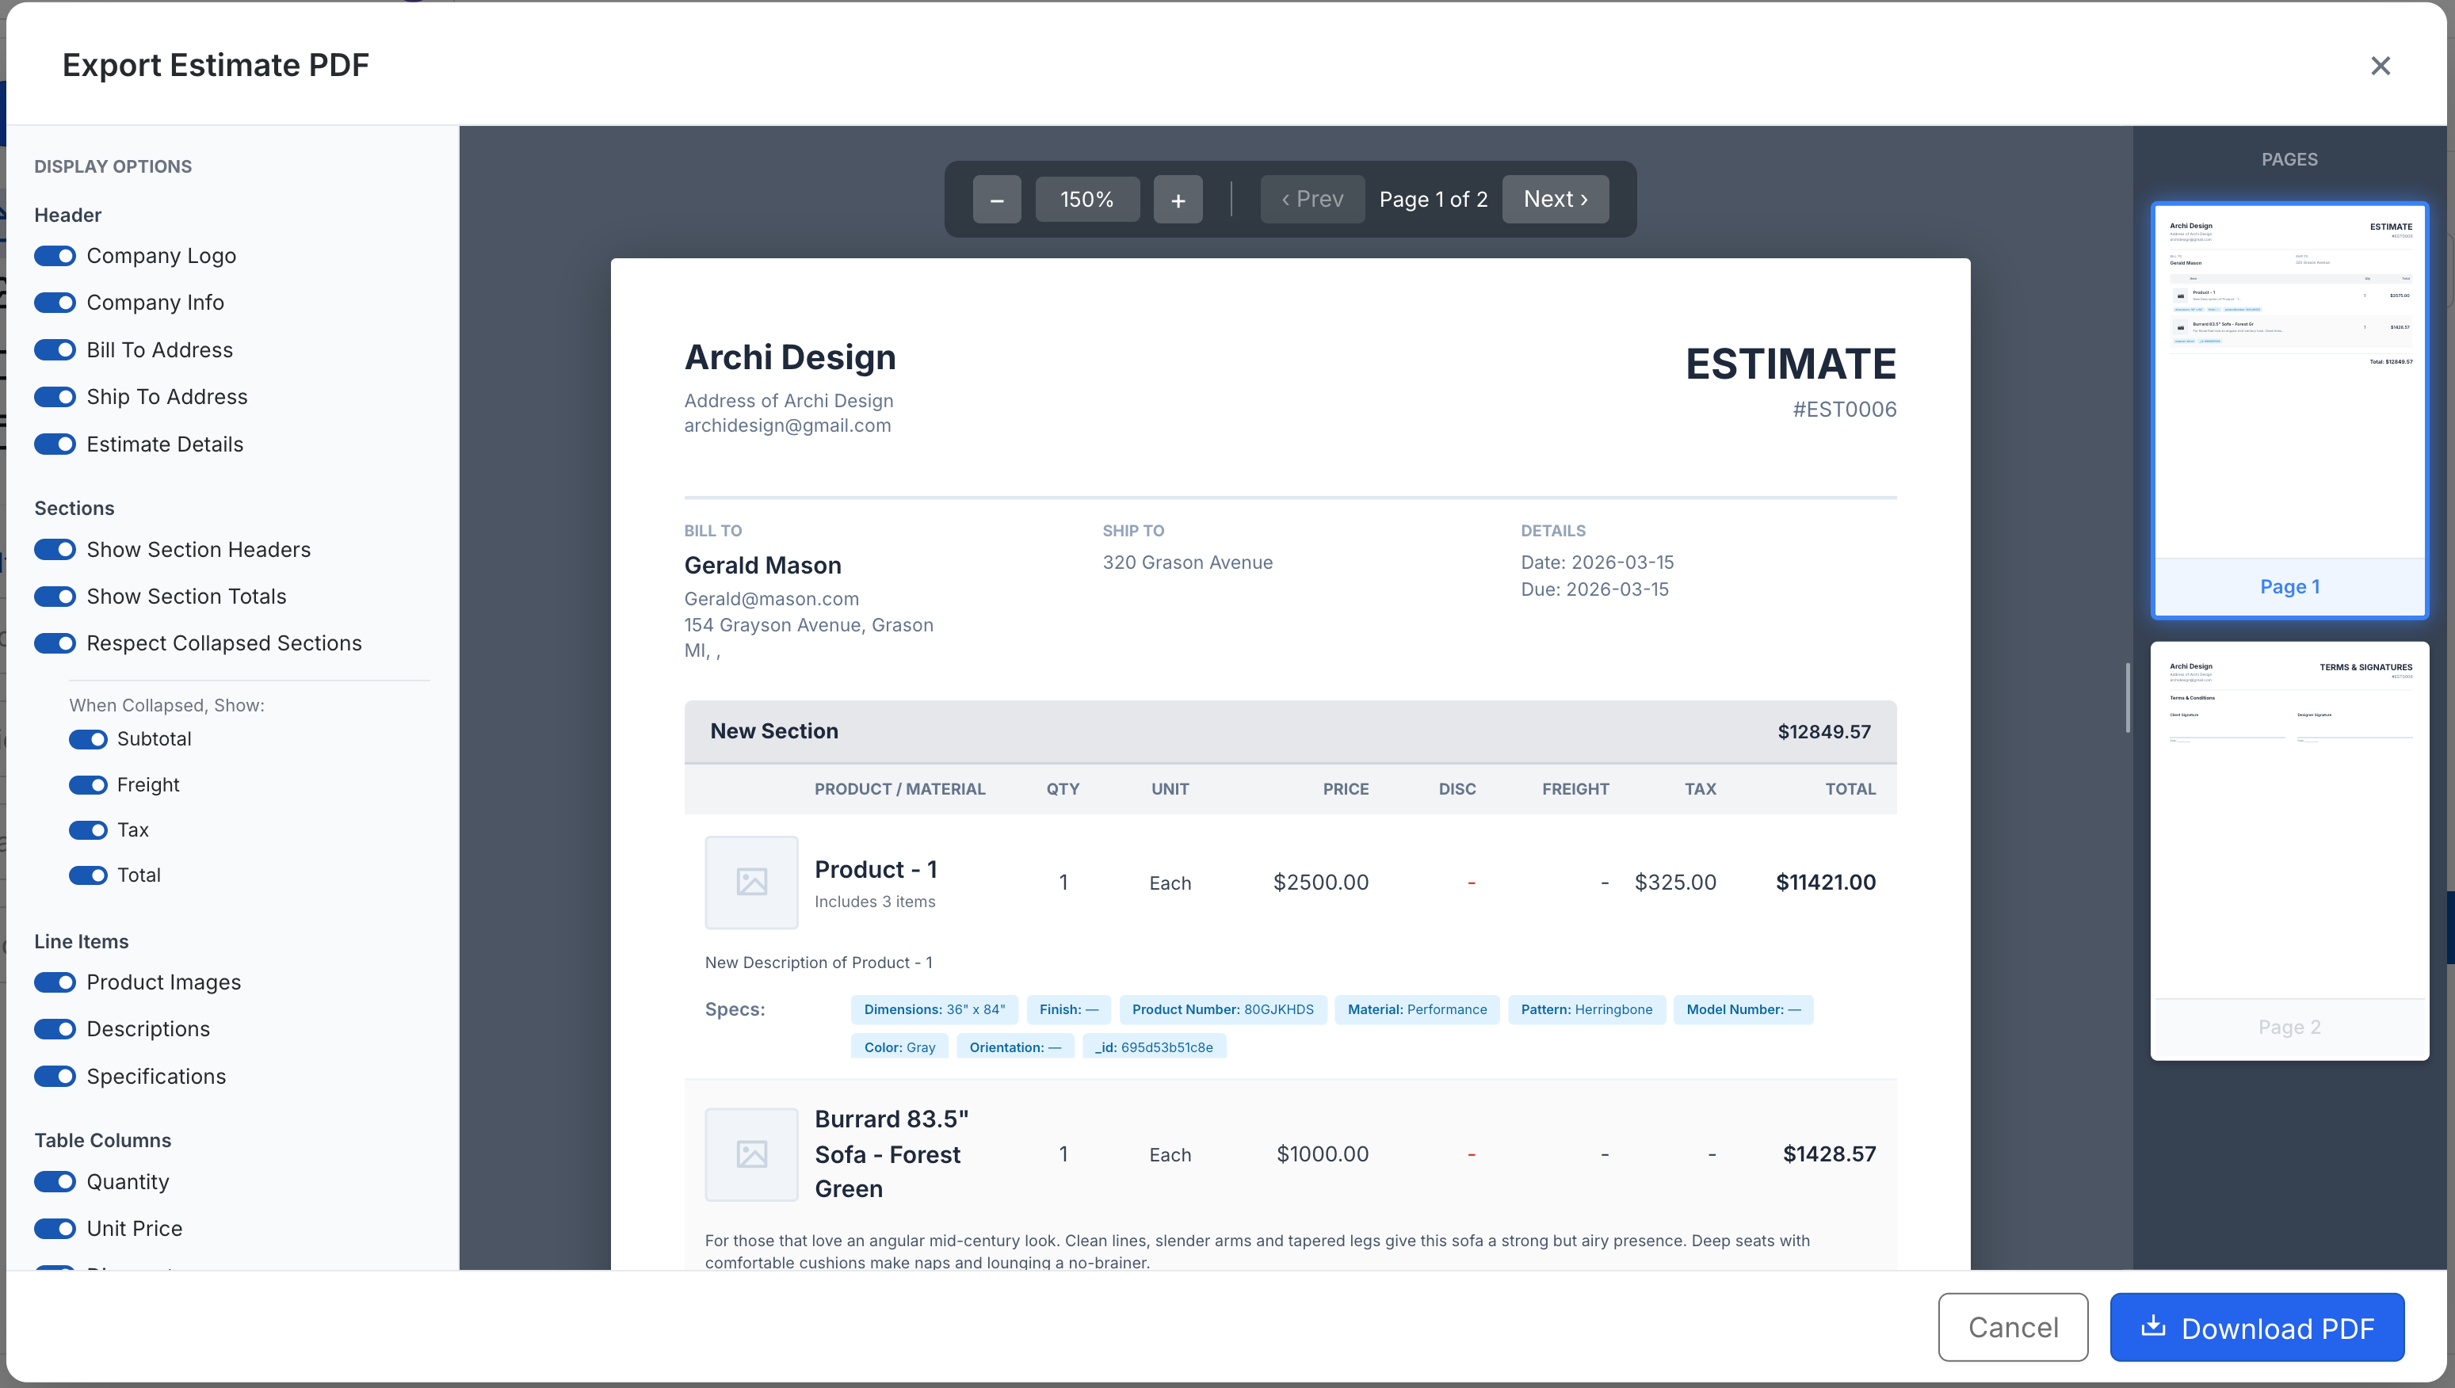Screen dimensions: 2455x1388
Task: Click the 'Date: 2026-03-15' detail
Action: click(x=1597, y=562)
